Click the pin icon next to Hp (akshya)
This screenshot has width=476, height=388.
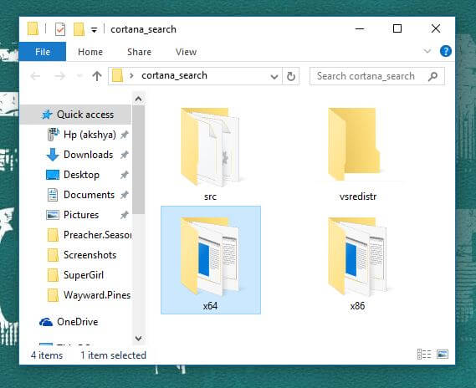(124, 135)
